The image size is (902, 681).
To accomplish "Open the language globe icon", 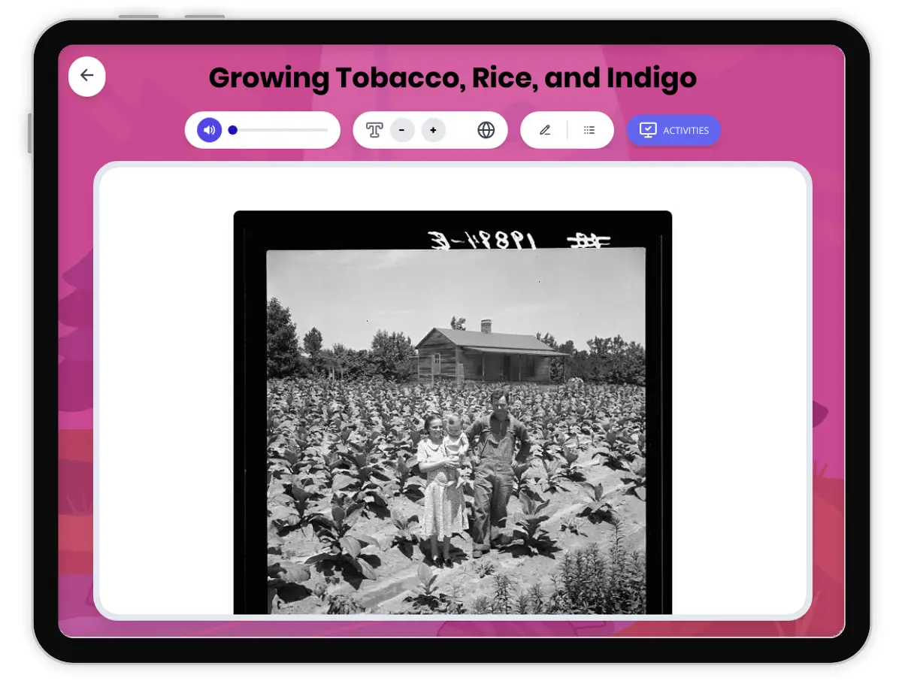I will point(486,130).
